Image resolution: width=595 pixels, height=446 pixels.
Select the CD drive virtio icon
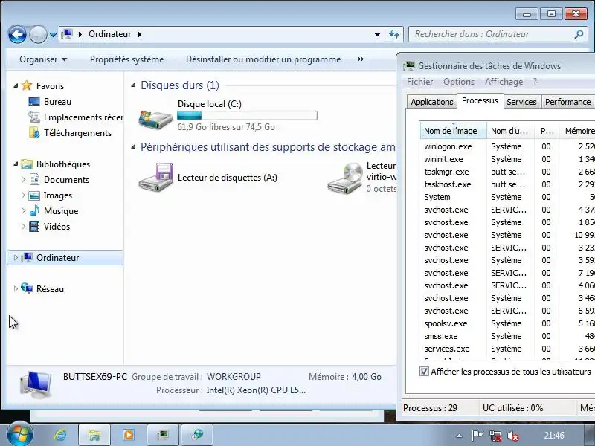345,178
